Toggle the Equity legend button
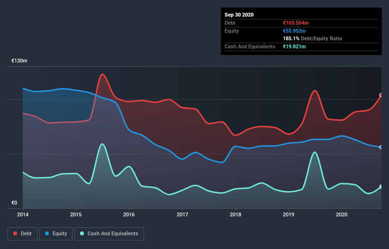389x249 pixels. click(56, 234)
